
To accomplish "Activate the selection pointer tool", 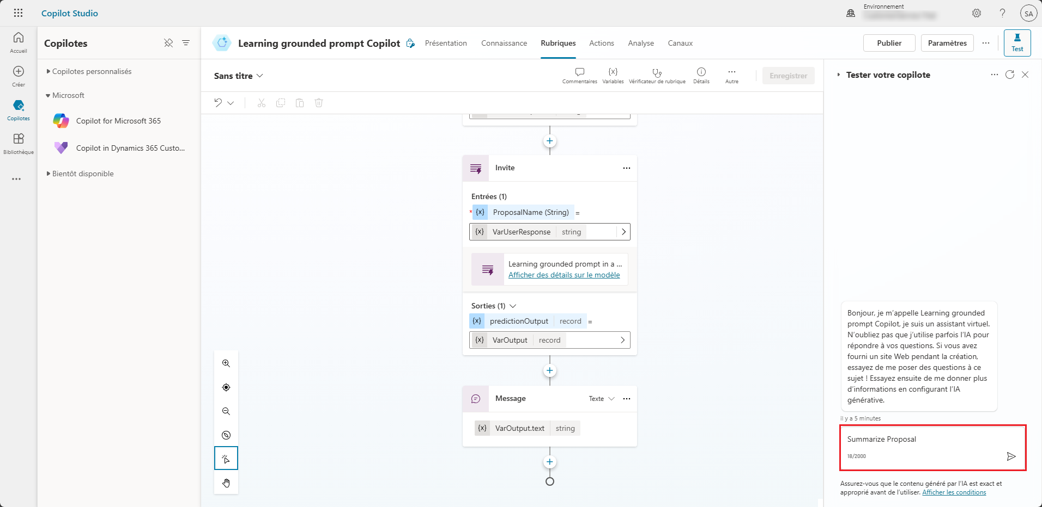I will [x=226, y=459].
